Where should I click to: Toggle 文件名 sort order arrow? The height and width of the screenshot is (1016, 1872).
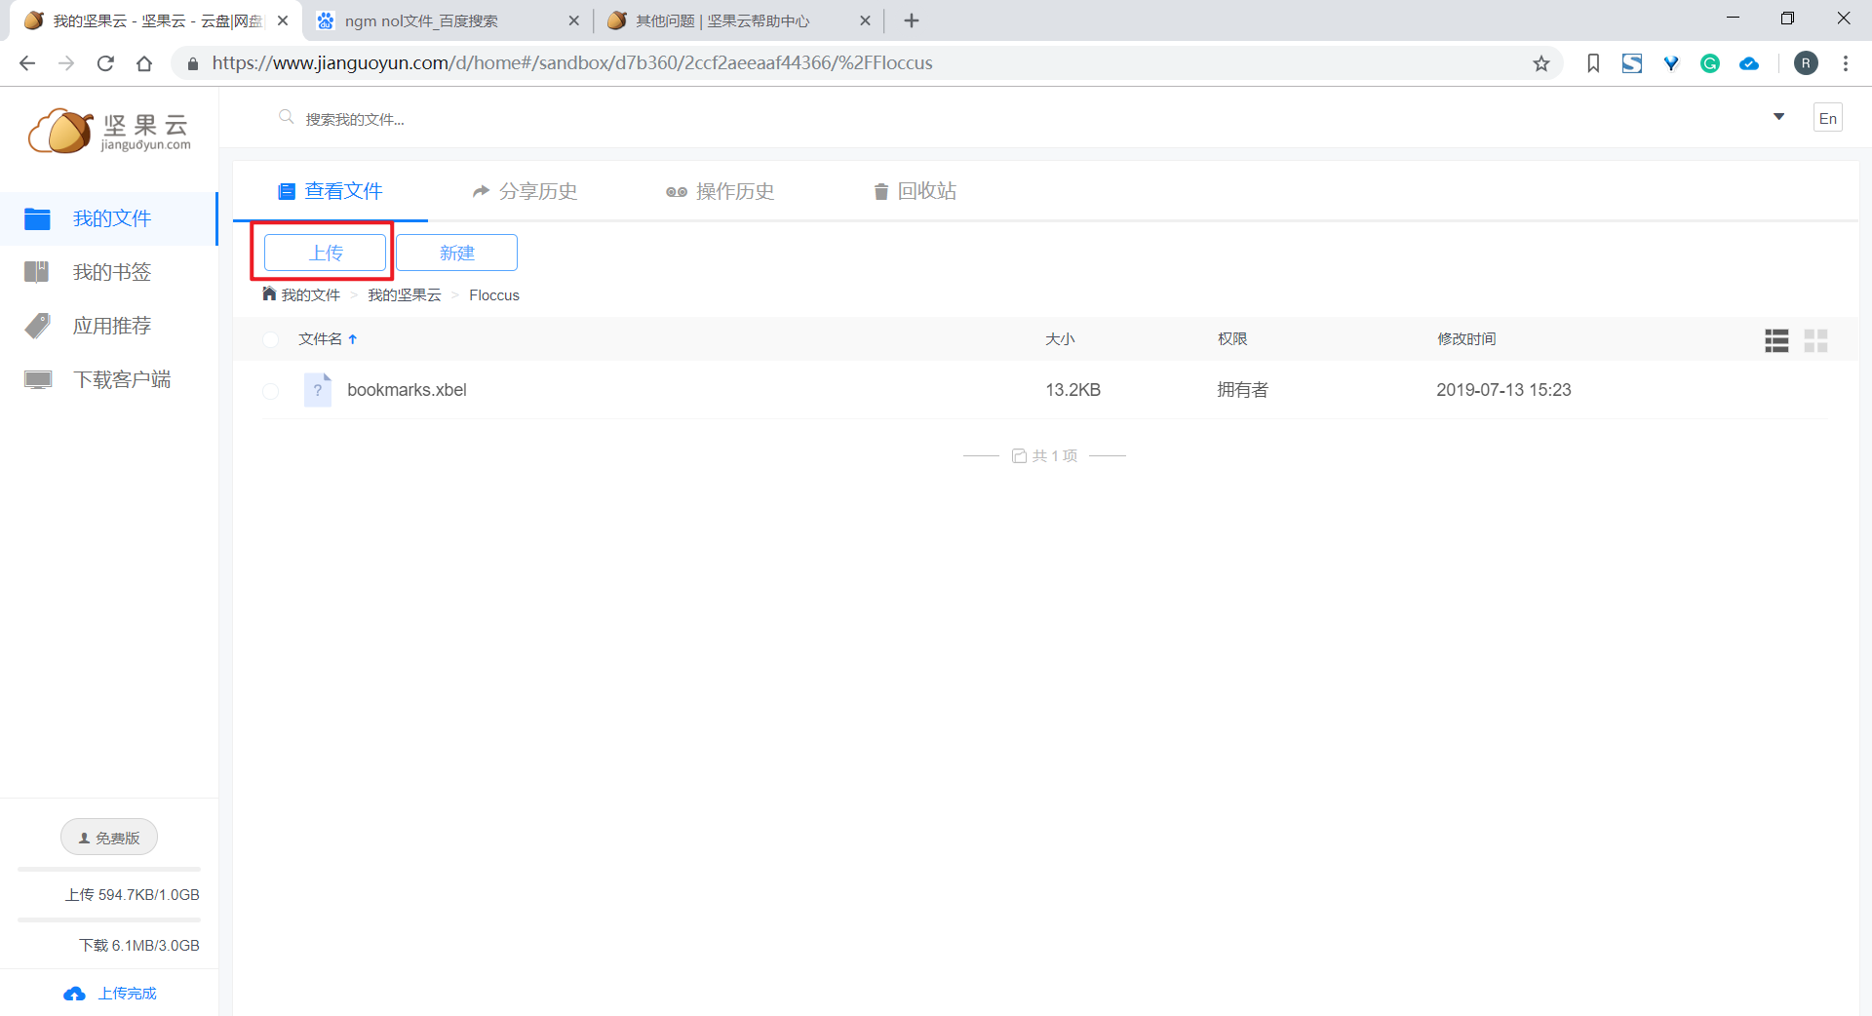[x=353, y=339]
